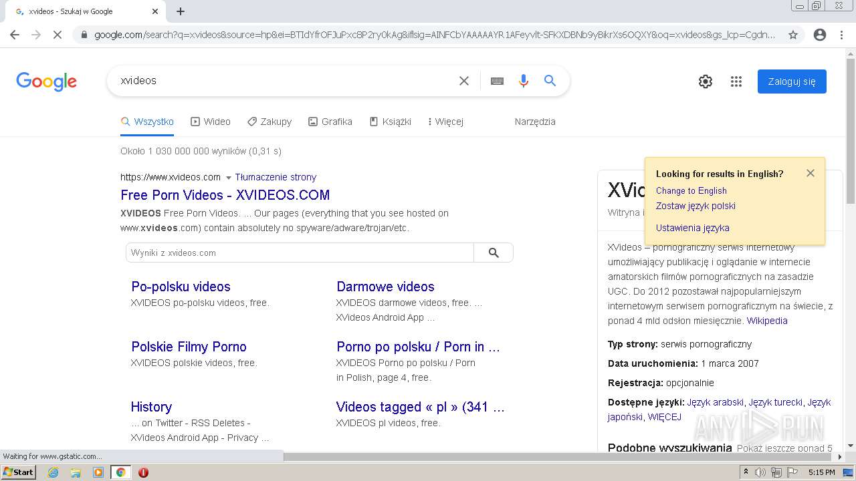The image size is (856, 481).
Task: View site padlock security info
Action: click(83, 35)
